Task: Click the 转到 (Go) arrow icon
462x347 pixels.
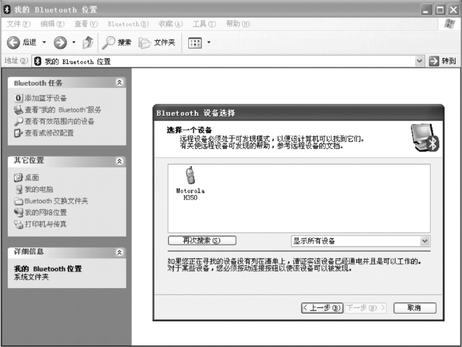Action: coord(434,61)
